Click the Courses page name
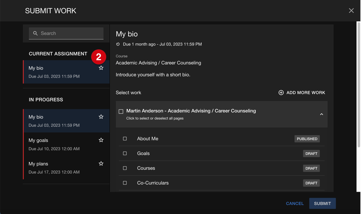This screenshot has height=214, width=361. tap(146, 168)
